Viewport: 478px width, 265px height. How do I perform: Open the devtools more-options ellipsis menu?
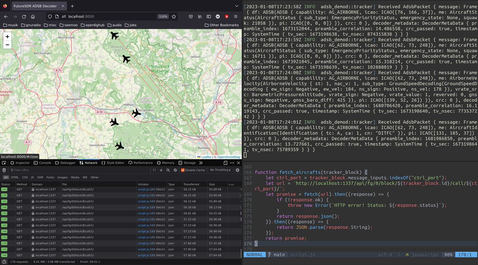232,163
